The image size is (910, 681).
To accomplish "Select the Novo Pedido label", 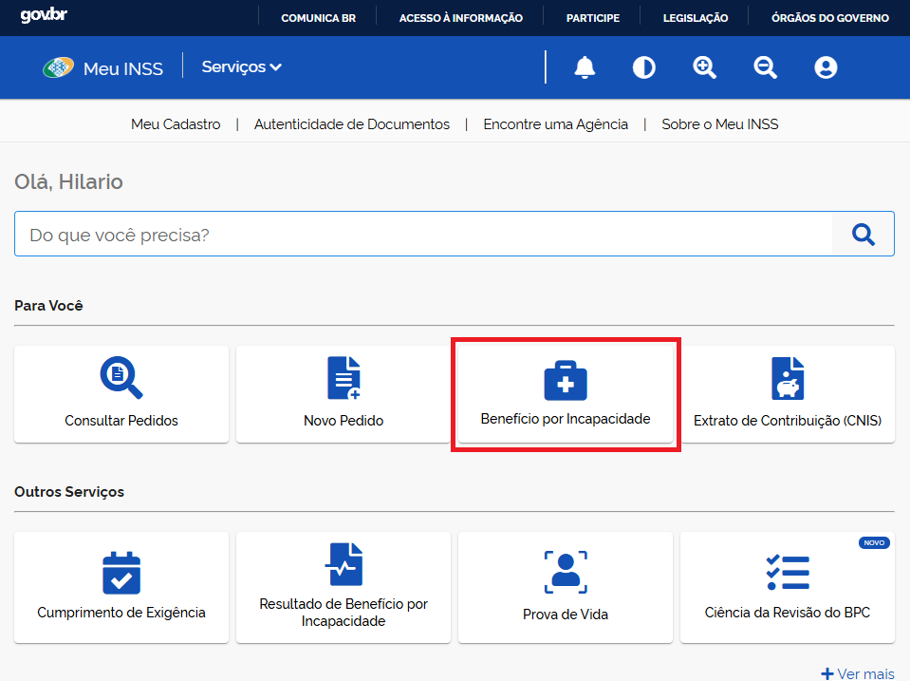I will click(344, 421).
